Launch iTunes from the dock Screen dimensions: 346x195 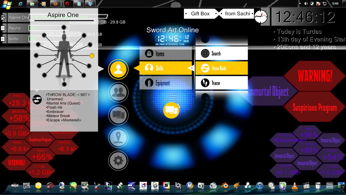click(x=260, y=186)
